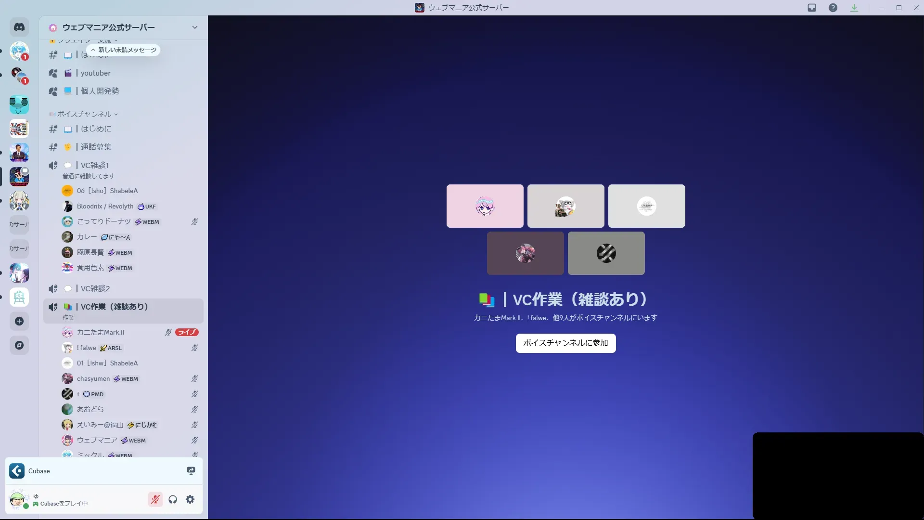Jump to 新しい未読メッセージ indicator

point(124,50)
